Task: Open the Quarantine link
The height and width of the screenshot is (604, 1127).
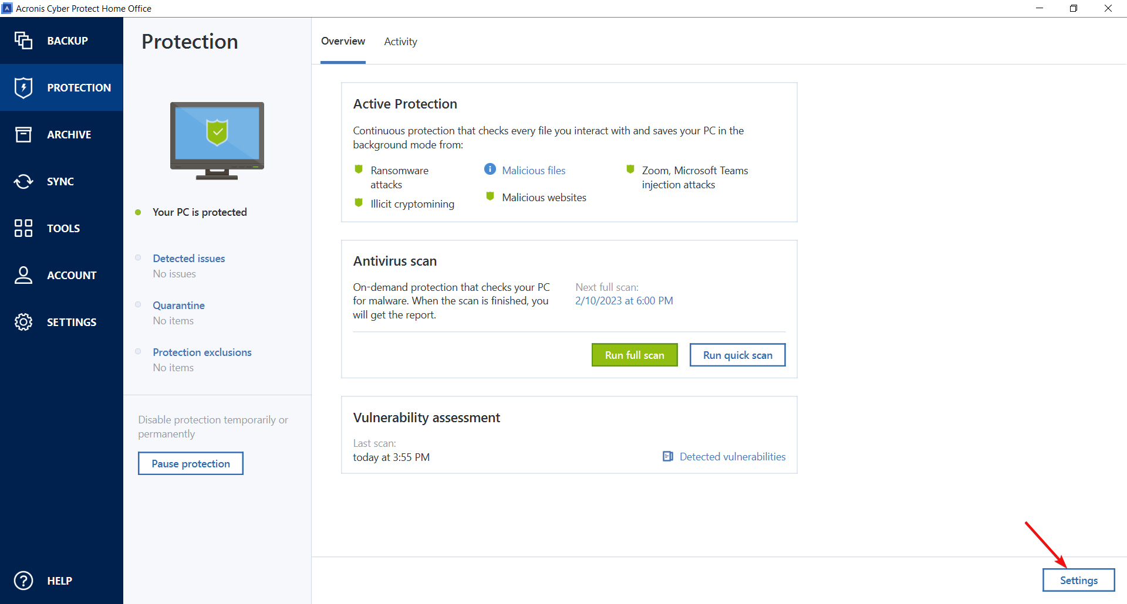Action: point(179,305)
